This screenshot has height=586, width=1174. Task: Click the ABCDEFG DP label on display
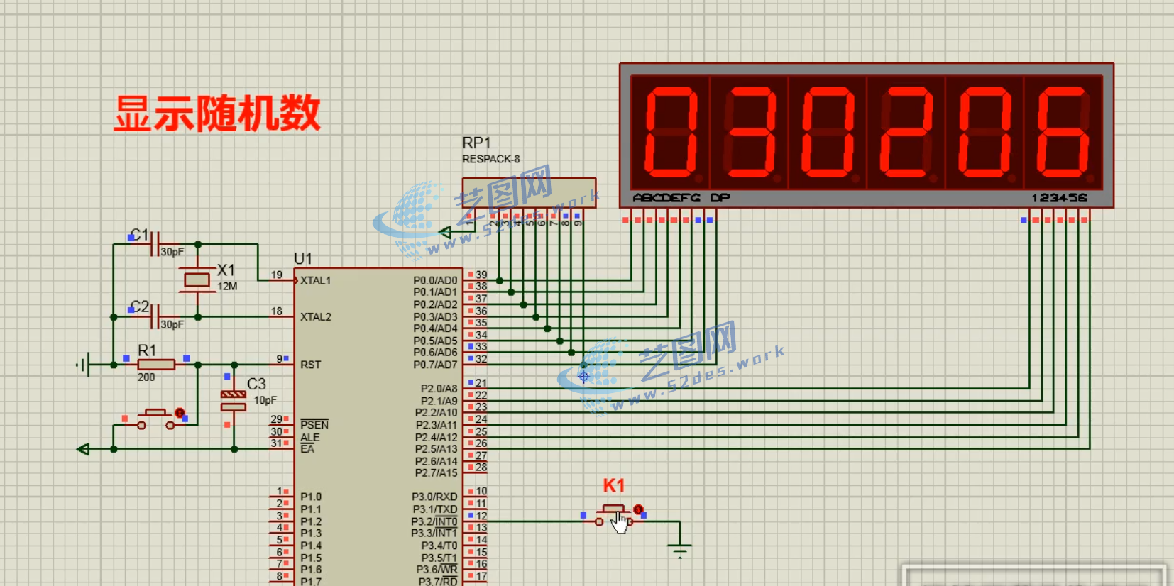681,198
